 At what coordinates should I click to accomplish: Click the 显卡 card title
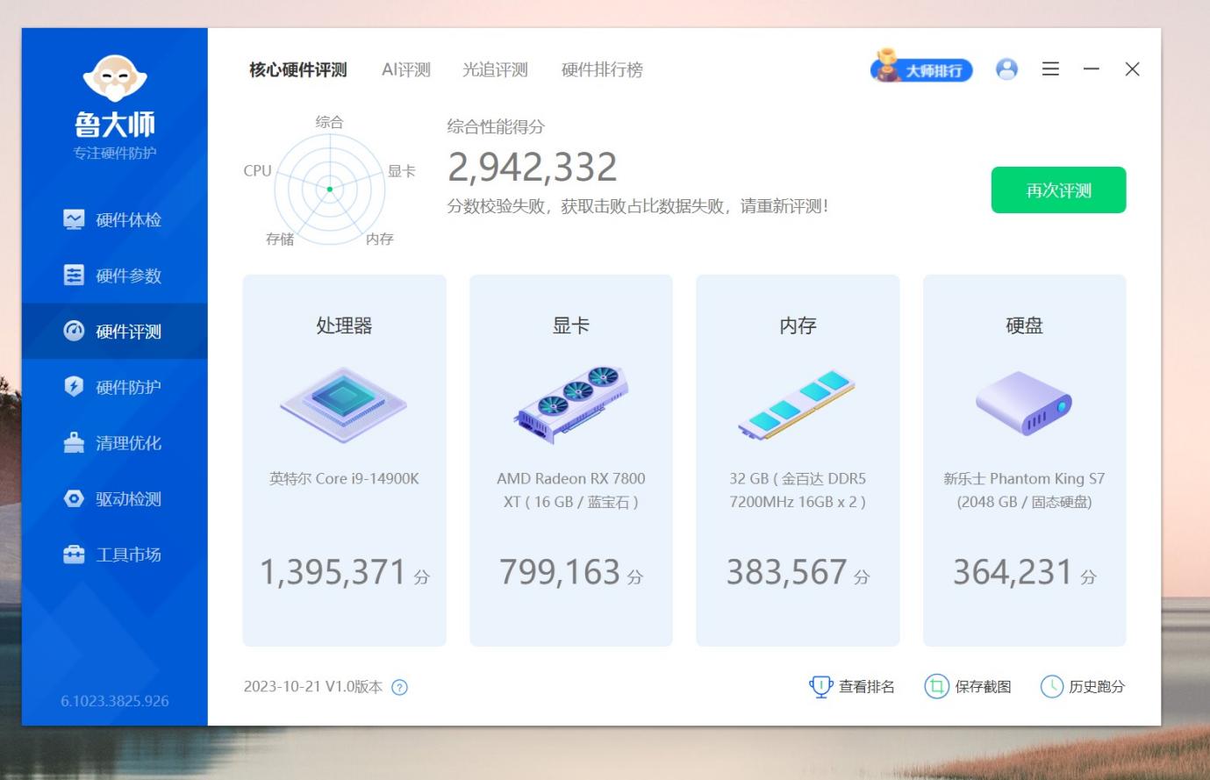click(x=571, y=326)
